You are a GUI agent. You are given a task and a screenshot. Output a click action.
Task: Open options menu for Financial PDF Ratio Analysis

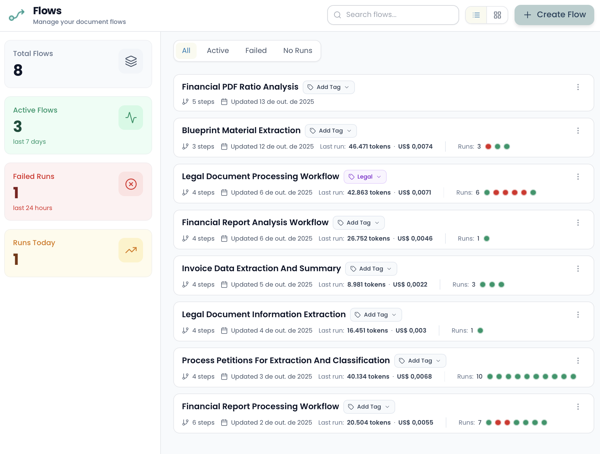(578, 87)
